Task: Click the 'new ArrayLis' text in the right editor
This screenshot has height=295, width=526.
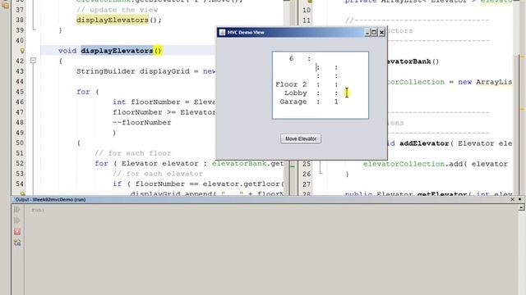Action: (x=485, y=82)
